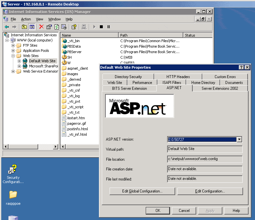Click Cancel in the properties dialog
This screenshot has height=220, width=255.
click(x=184, y=211)
